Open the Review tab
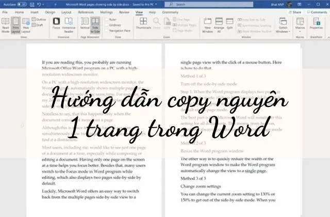This screenshot has width=330, height=217. pos(124,12)
